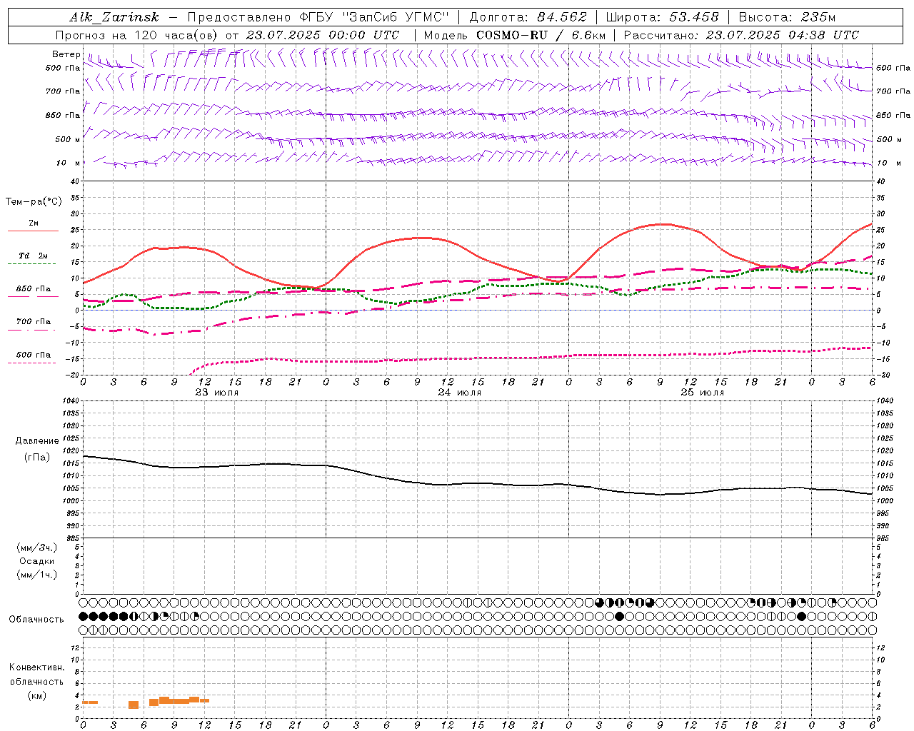Select the Осадки precipitation label
Screen dimensions: 914x731
point(37,561)
